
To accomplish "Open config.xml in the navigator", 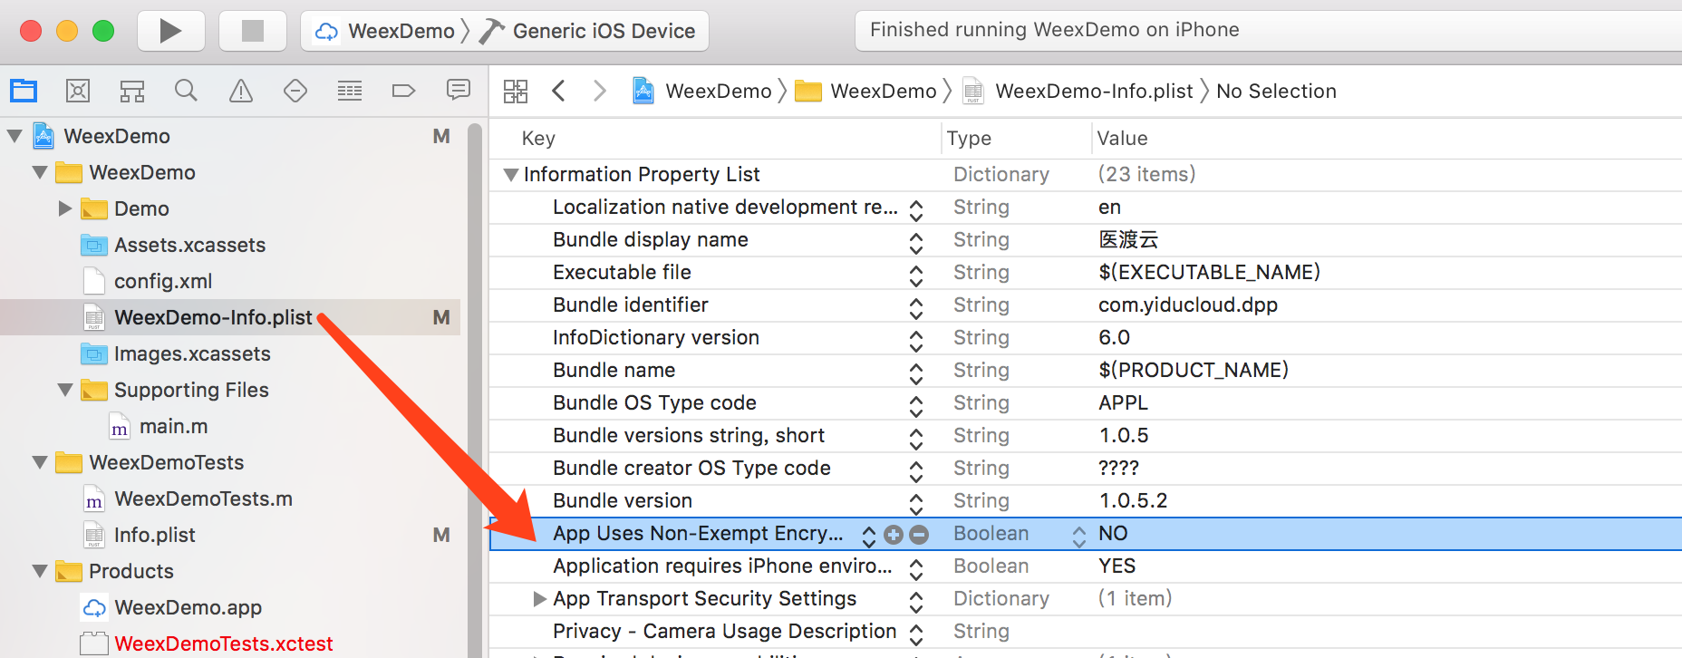I will click(x=162, y=281).
